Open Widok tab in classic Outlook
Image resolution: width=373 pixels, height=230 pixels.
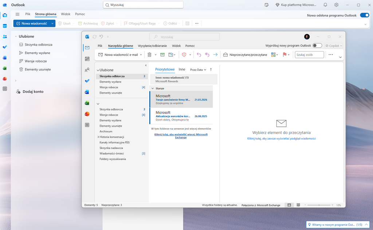coord(176,46)
